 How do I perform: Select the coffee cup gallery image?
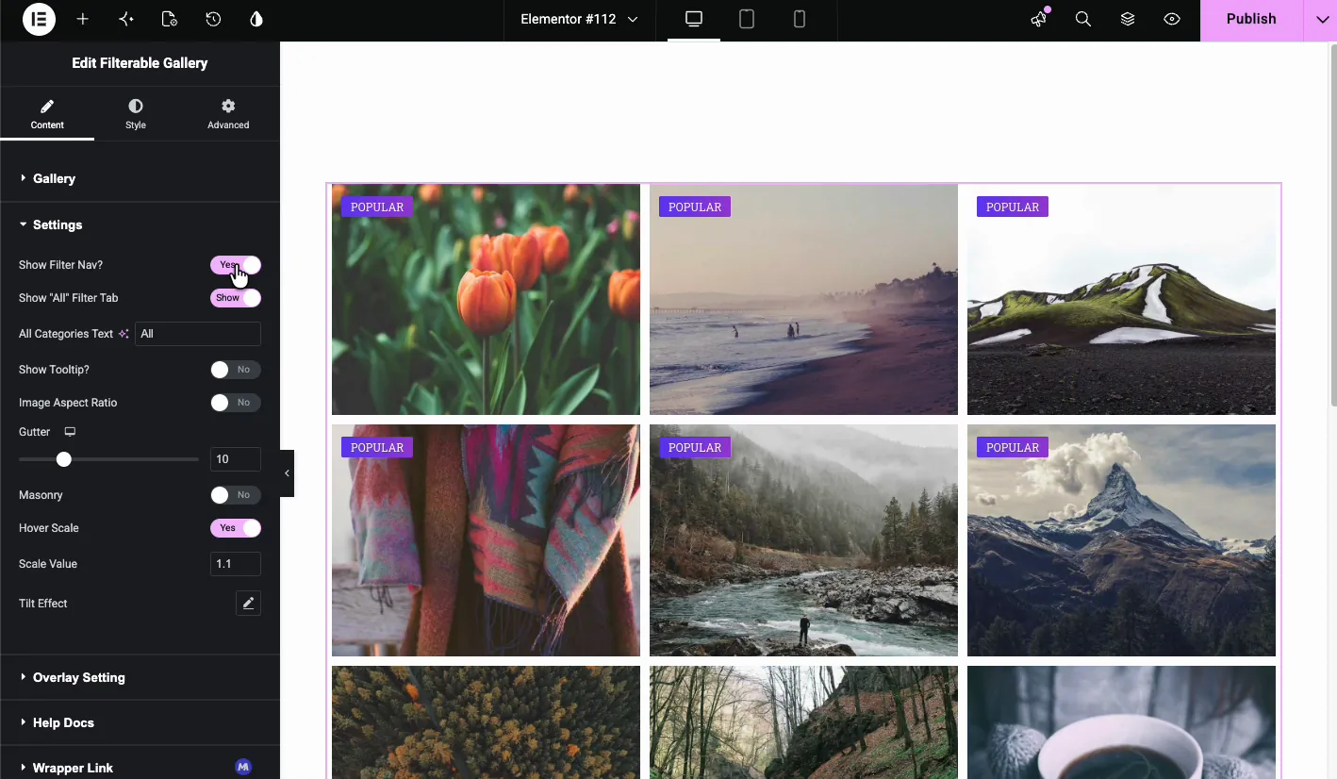(1121, 722)
